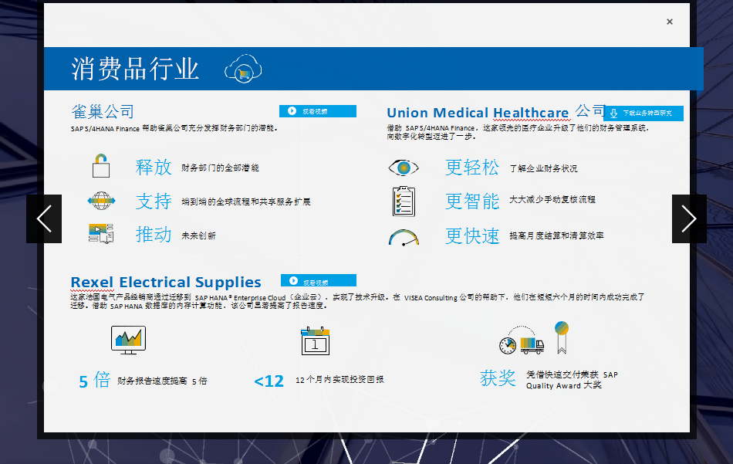Click the globe icon beside 支持

click(101, 202)
